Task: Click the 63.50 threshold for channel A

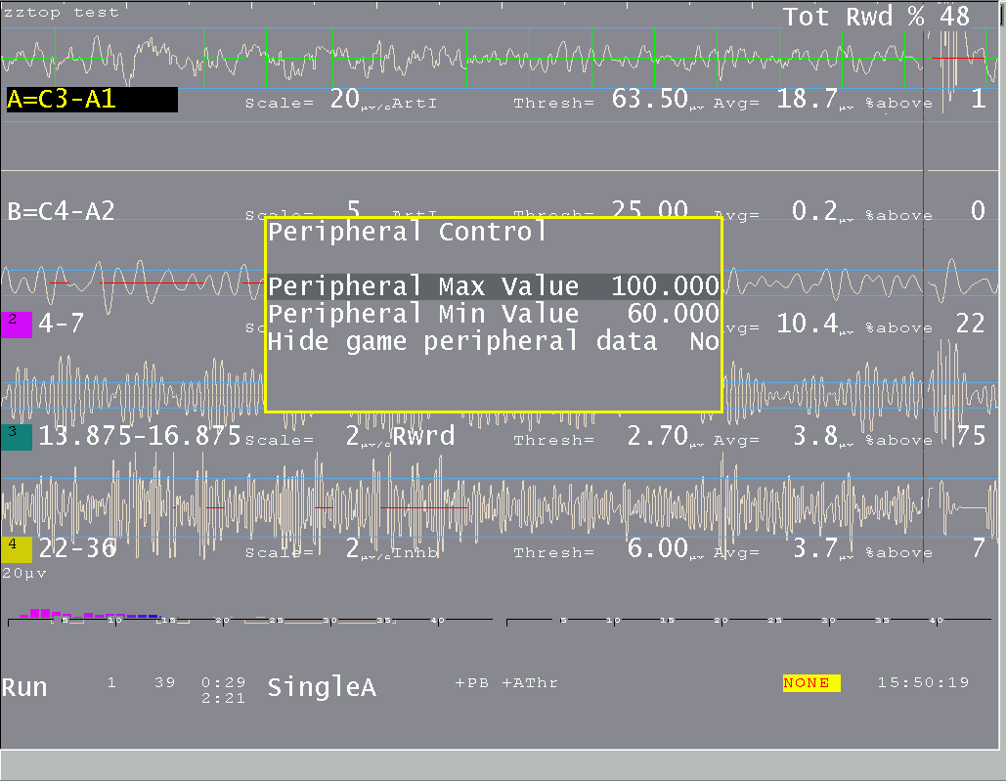Action: (650, 99)
